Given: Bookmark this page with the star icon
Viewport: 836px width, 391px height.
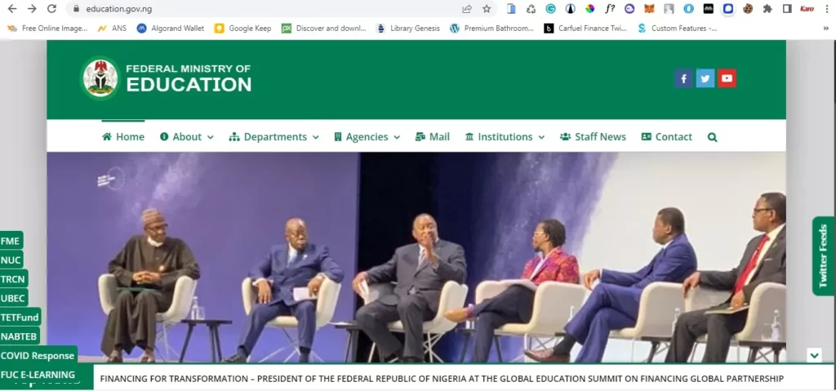Looking at the screenshot, I should tap(487, 8).
